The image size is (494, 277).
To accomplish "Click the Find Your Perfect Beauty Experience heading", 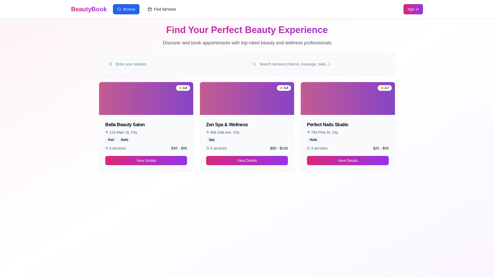I will click(x=247, y=30).
